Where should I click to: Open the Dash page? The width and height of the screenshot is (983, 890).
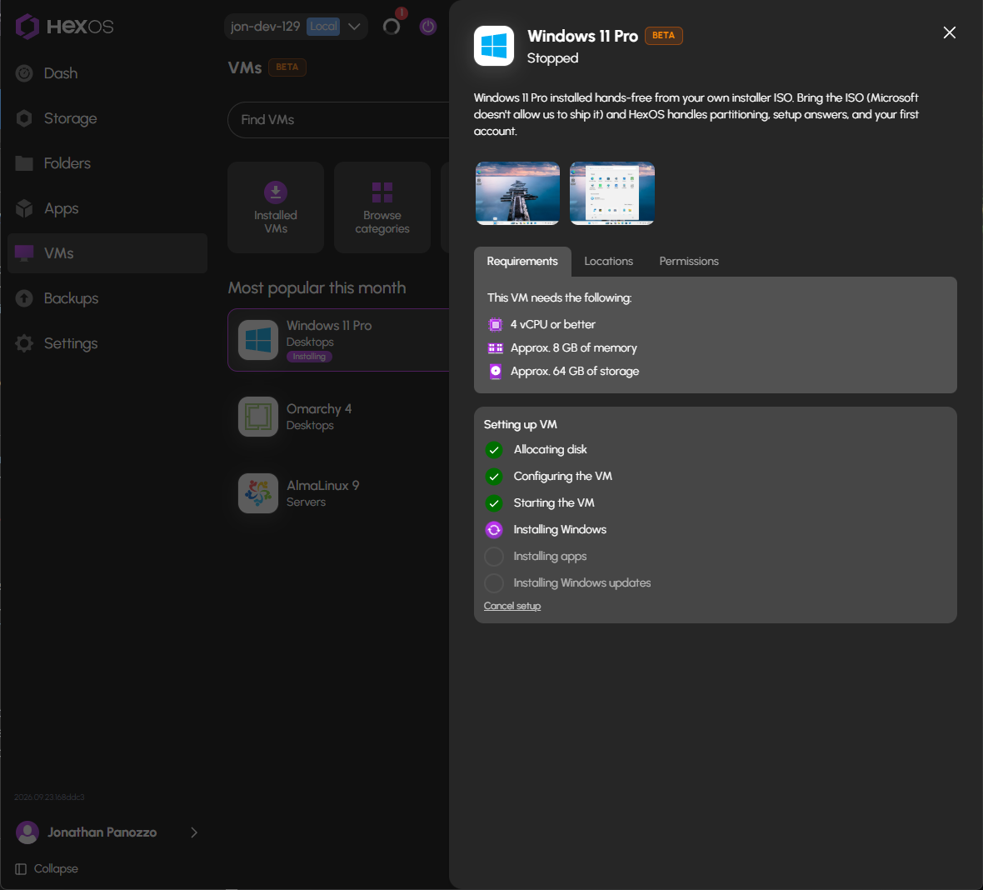[107, 73]
